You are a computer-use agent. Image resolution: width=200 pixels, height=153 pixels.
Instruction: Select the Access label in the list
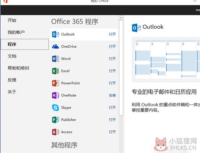click(67, 132)
